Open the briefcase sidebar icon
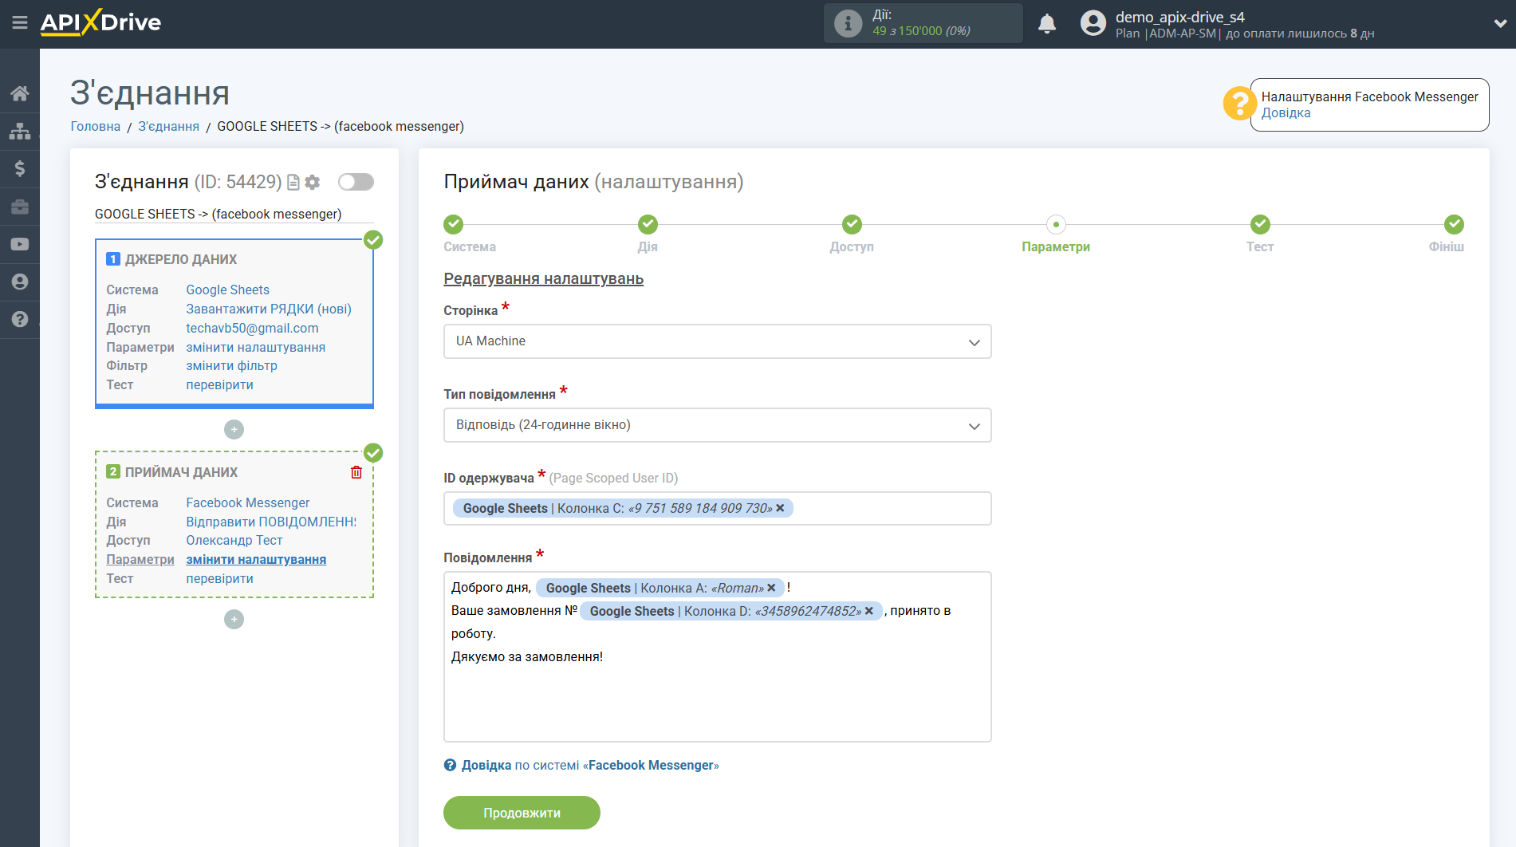The width and height of the screenshot is (1516, 847). 20,207
